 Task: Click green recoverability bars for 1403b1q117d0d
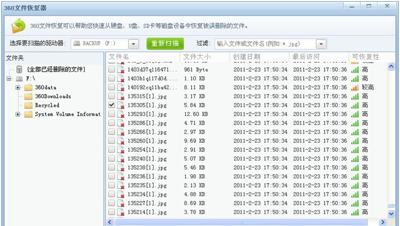click(355, 79)
